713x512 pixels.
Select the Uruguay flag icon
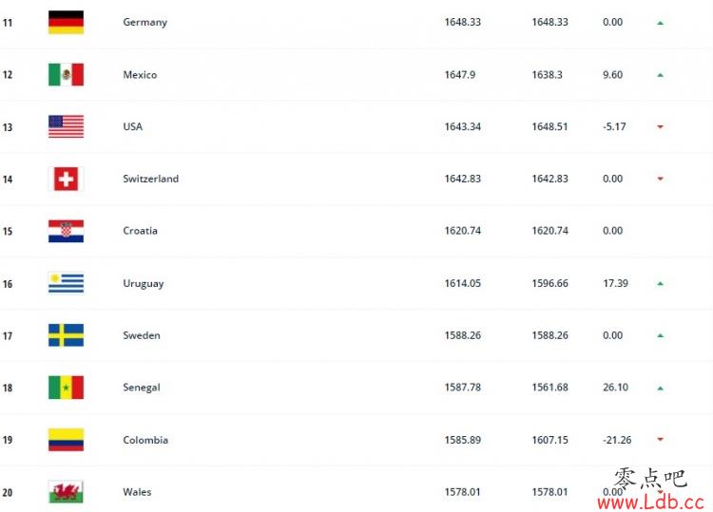pyautogui.click(x=66, y=283)
